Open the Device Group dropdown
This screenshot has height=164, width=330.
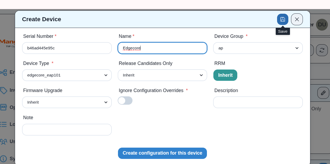(x=258, y=48)
